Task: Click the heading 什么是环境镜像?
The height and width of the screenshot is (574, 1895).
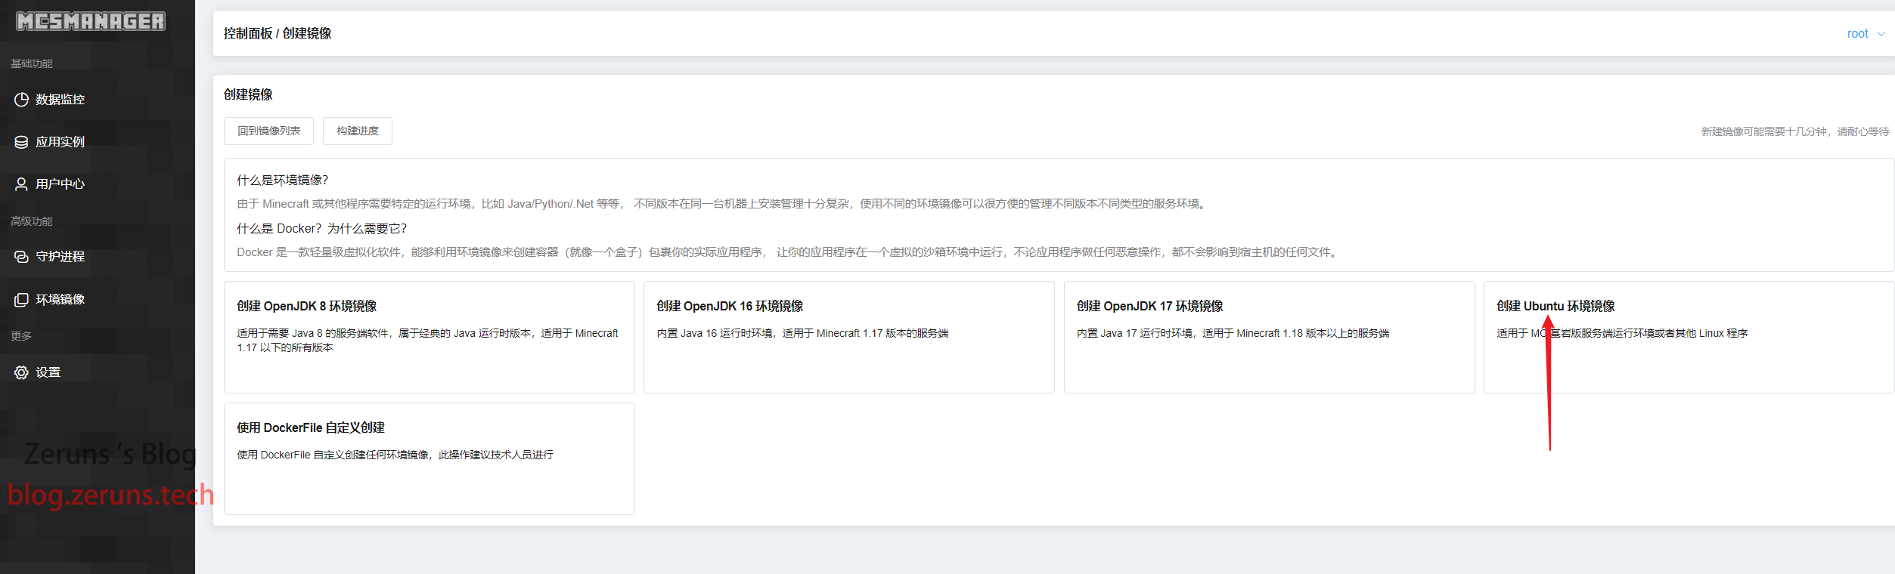Action: coord(283,180)
